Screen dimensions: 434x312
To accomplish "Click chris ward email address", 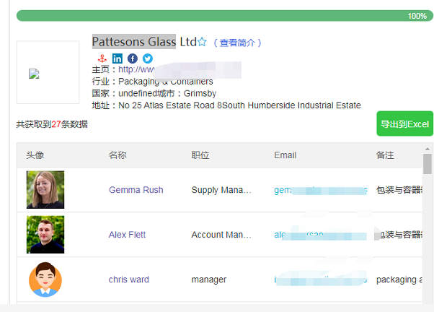I will (321, 279).
